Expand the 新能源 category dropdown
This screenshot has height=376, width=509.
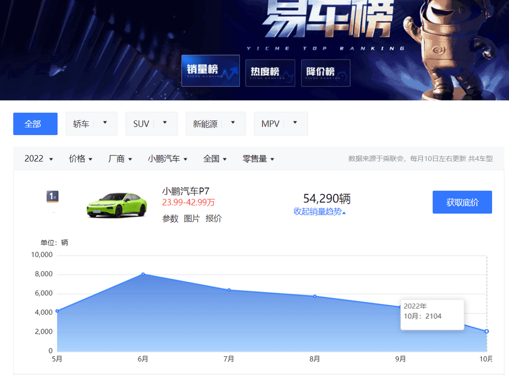click(215, 124)
